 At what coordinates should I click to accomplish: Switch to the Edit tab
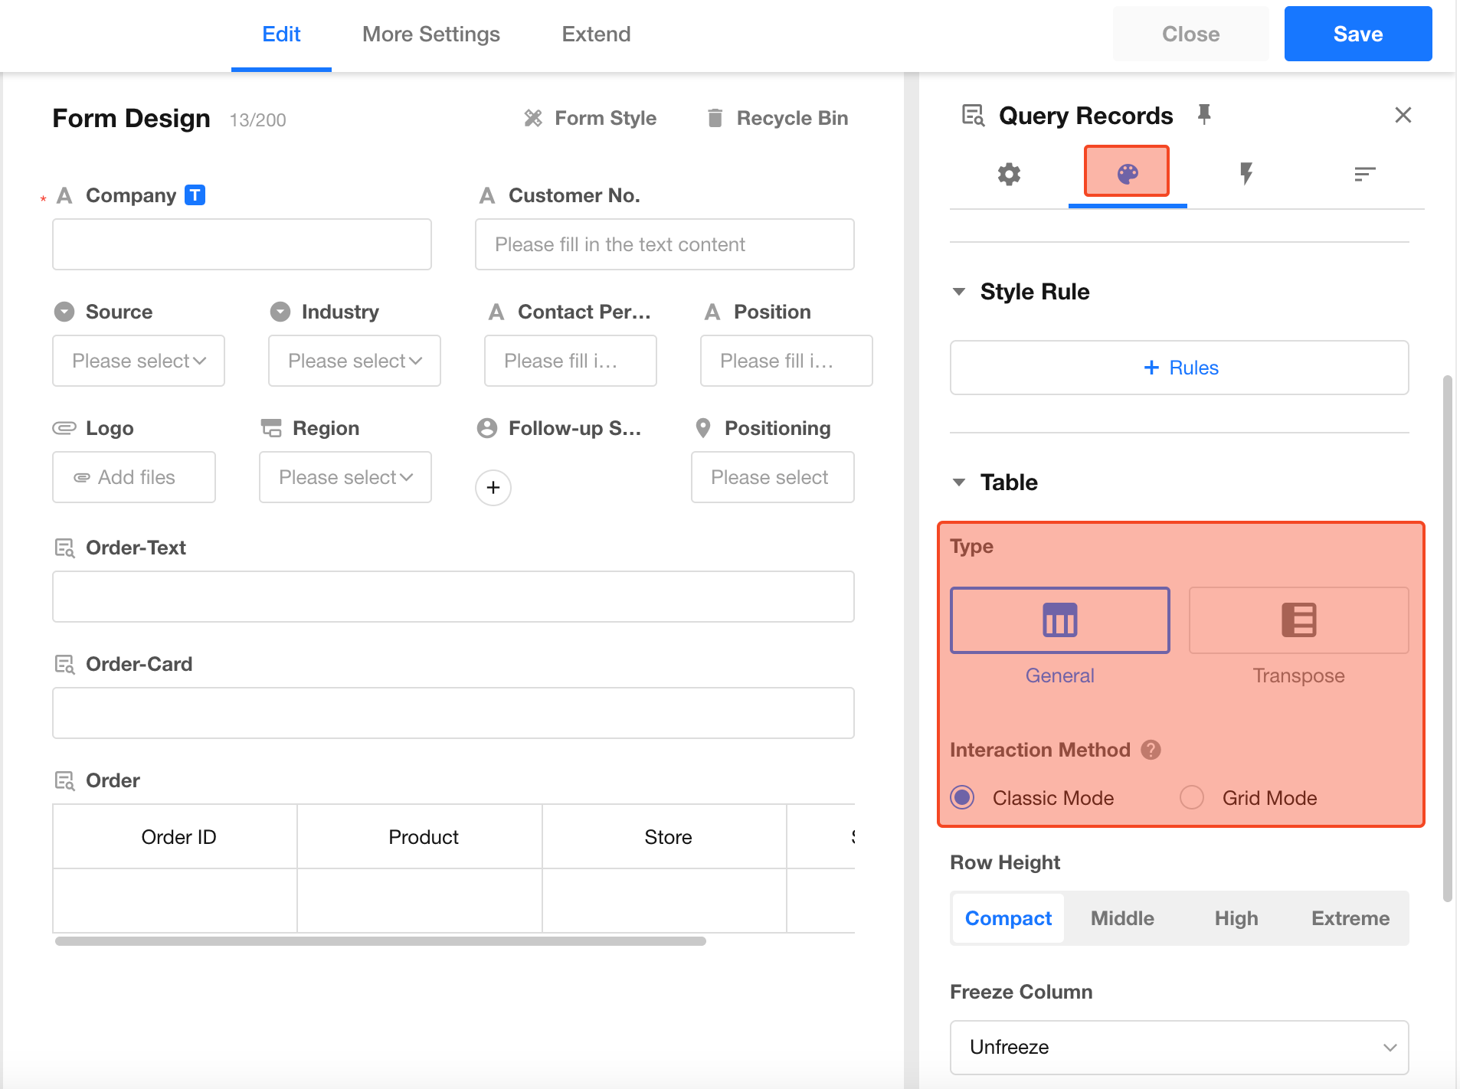click(281, 34)
